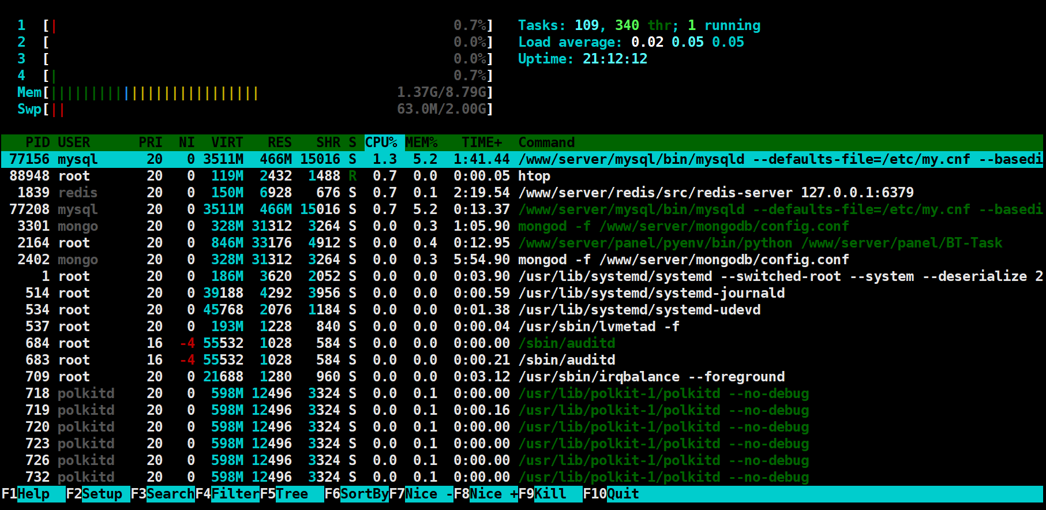
Task: Select polkitd row with PID 726
Action: (522, 460)
